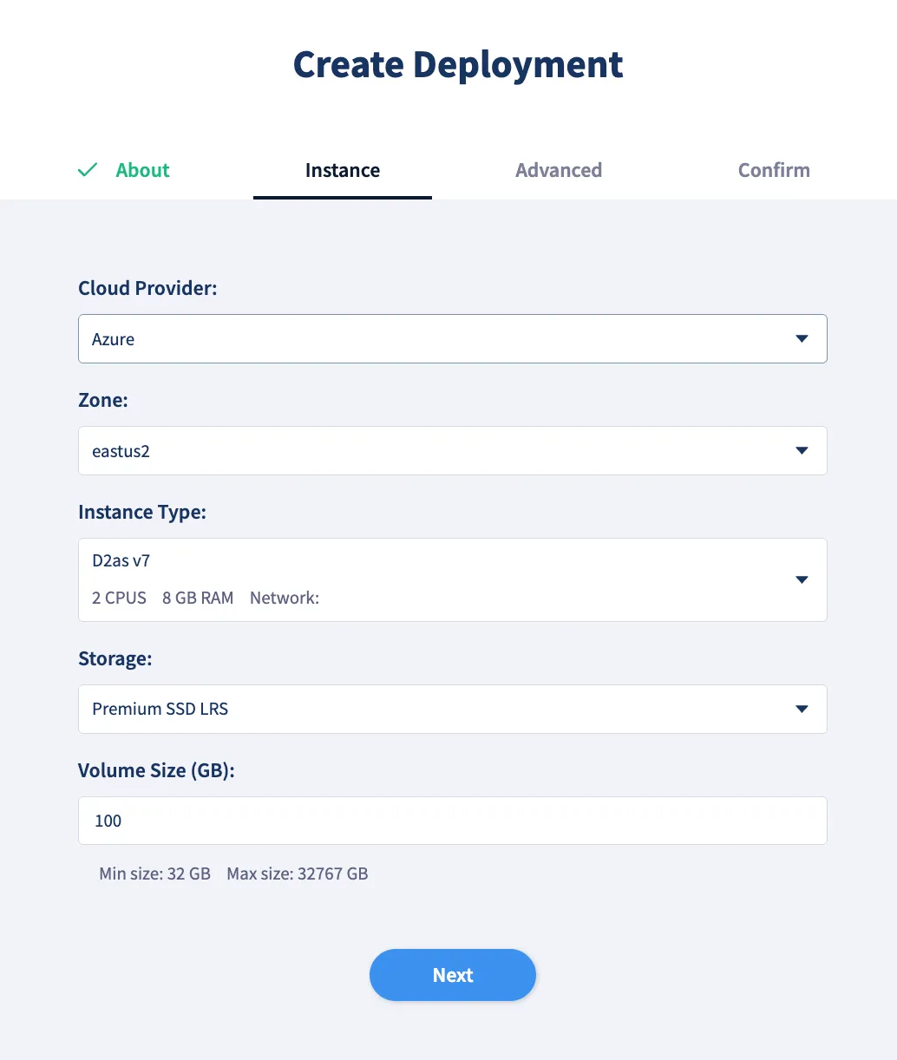This screenshot has height=1060, width=897.
Task: Return to the About step
Action: click(142, 170)
